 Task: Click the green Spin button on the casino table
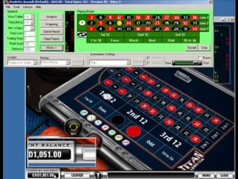pyautogui.click(x=73, y=127)
